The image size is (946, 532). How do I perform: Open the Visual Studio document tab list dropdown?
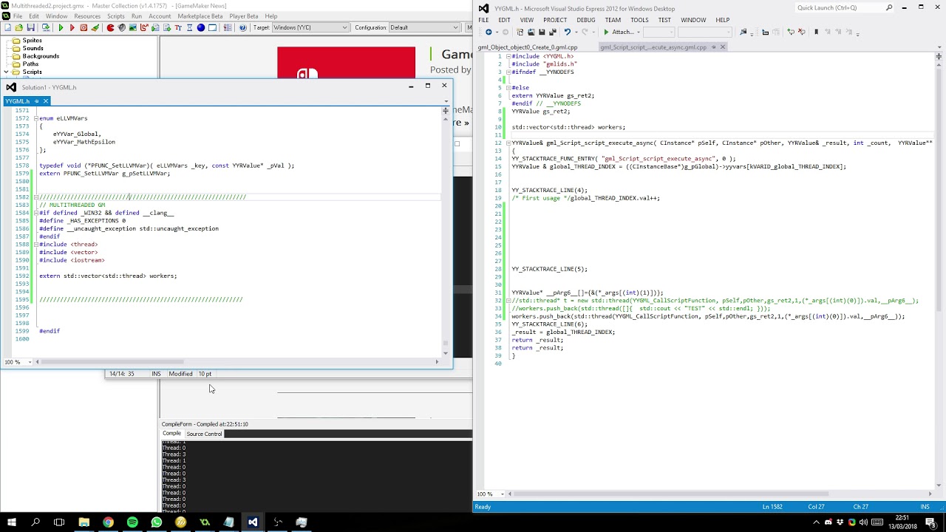coord(939,47)
